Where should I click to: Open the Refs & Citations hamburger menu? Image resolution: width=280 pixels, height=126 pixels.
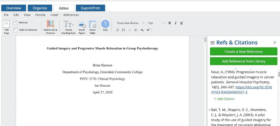(212, 43)
